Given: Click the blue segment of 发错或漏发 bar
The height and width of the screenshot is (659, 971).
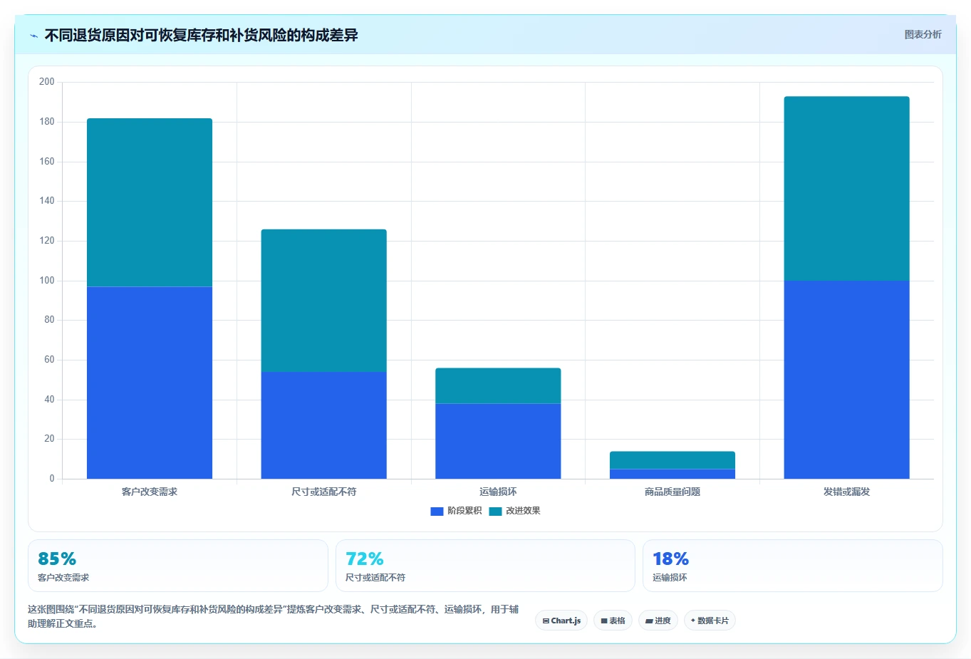Looking at the screenshot, I should click(x=847, y=380).
